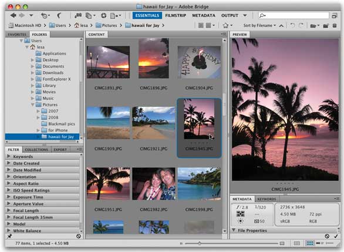The height and width of the screenshot is (252, 344).
Task: Cancel metadata changes icon
Action: pos(327,236)
